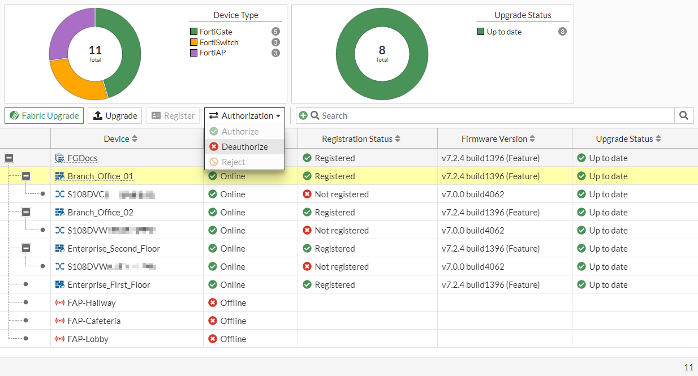Click the FGDocs root device icon
The width and height of the screenshot is (698, 376).
60,158
